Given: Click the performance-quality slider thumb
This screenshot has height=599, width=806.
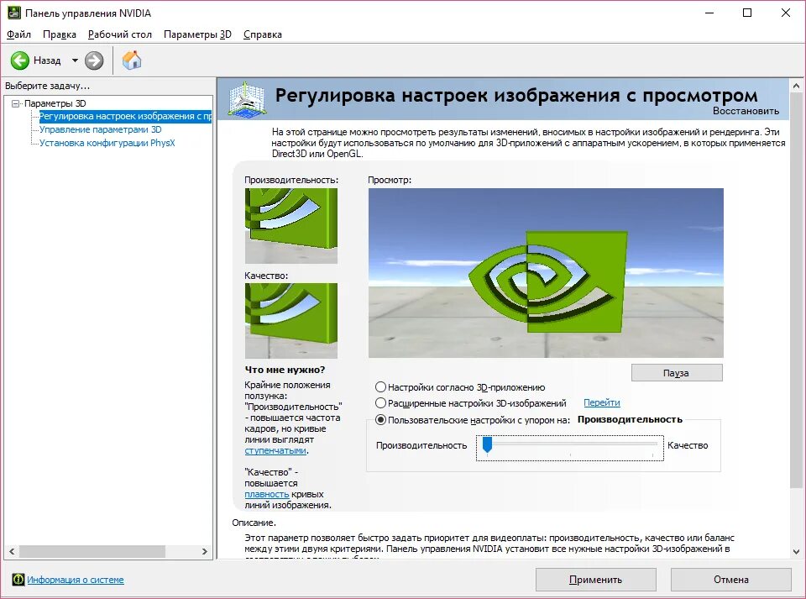Looking at the screenshot, I should [487, 444].
